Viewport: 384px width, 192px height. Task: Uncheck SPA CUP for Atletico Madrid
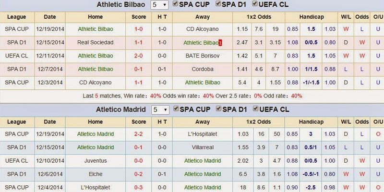tap(176, 108)
